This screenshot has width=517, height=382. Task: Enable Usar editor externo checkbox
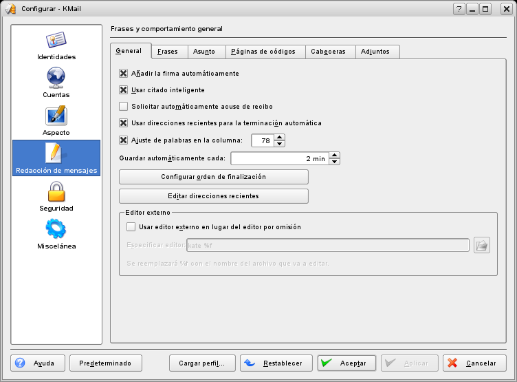pyautogui.click(x=131, y=226)
